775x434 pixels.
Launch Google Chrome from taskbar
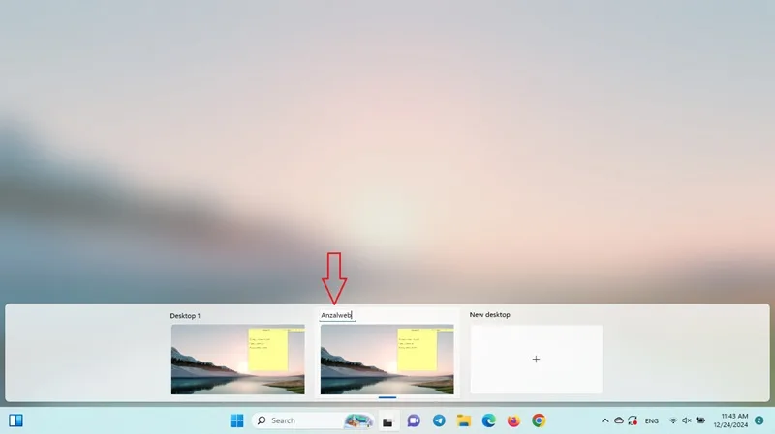coord(539,420)
